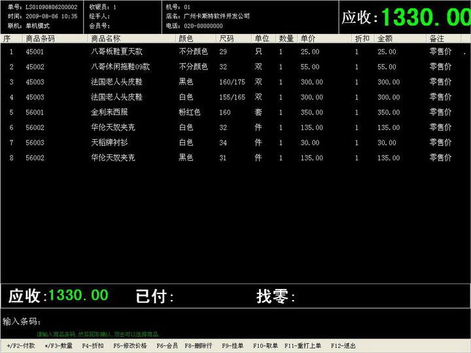The width and height of the screenshot is (471, 353).
Task: Select 华伦天奴夹克 in row 8
Action: (x=113, y=158)
